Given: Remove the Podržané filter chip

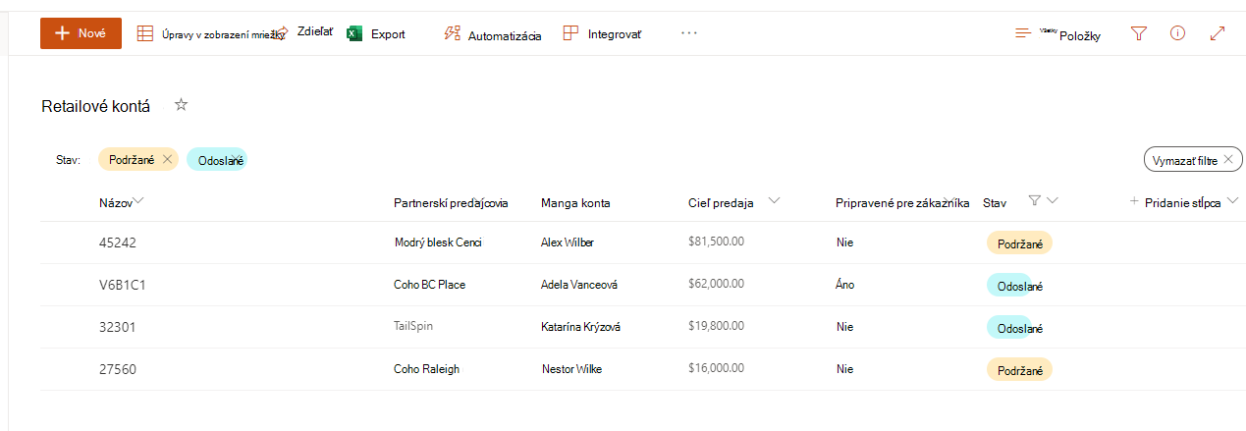Looking at the screenshot, I should (168, 159).
